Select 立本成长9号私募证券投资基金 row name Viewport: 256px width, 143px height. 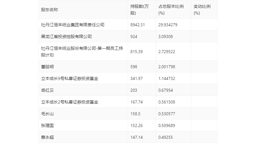click(x=70, y=78)
